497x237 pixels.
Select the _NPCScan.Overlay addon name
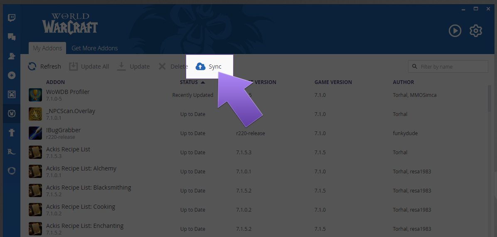click(x=71, y=111)
